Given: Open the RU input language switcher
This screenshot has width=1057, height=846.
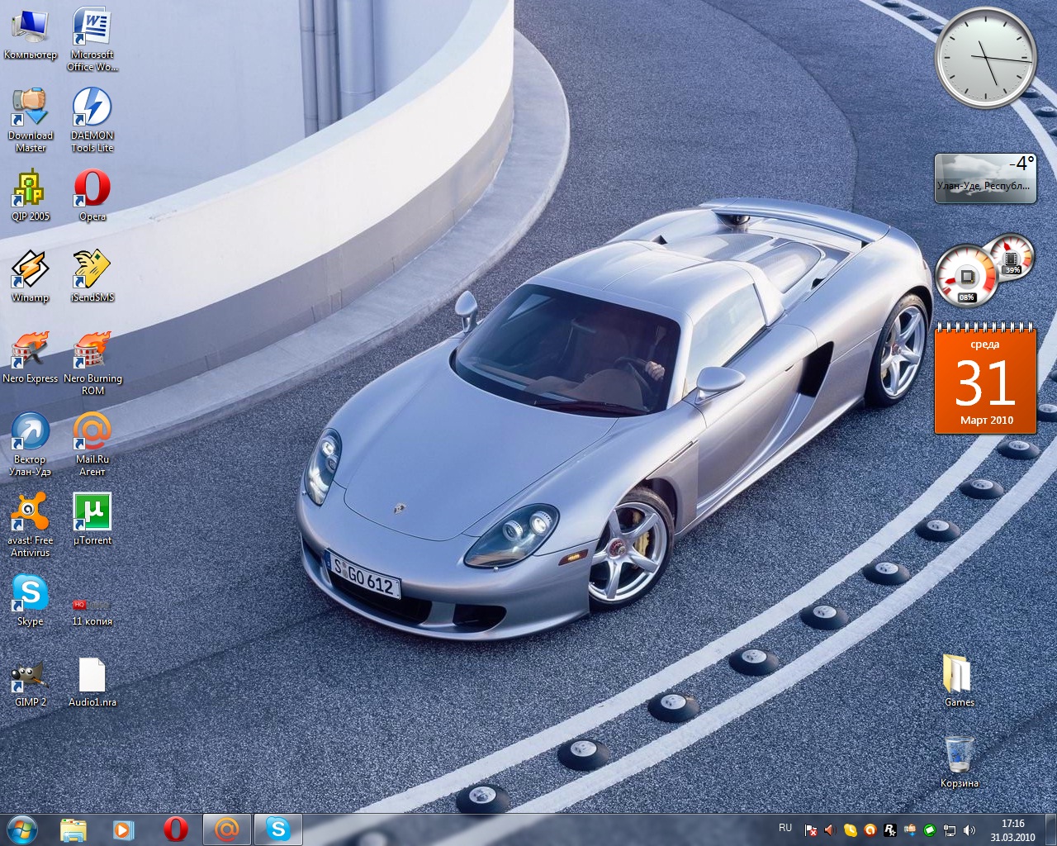Looking at the screenshot, I should pyautogui.click(x=784, y=828).
